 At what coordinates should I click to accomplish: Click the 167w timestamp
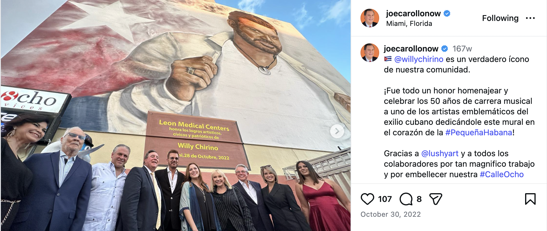462,49
